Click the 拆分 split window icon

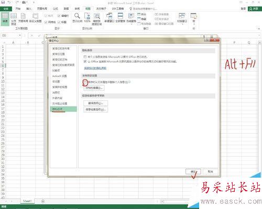pyautogui.click(x=139, y=14)
